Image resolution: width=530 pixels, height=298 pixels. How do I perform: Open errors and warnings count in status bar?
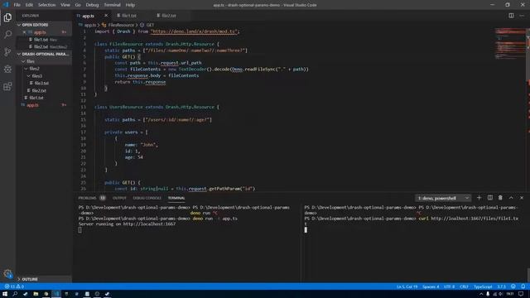tap(14, 286)
